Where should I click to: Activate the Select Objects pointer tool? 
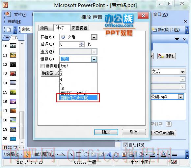click(27, 154)
